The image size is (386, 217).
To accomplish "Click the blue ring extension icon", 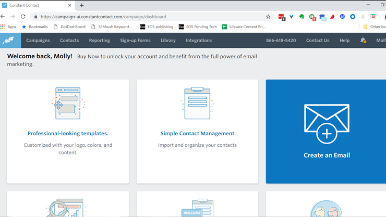I will (353, 17).
